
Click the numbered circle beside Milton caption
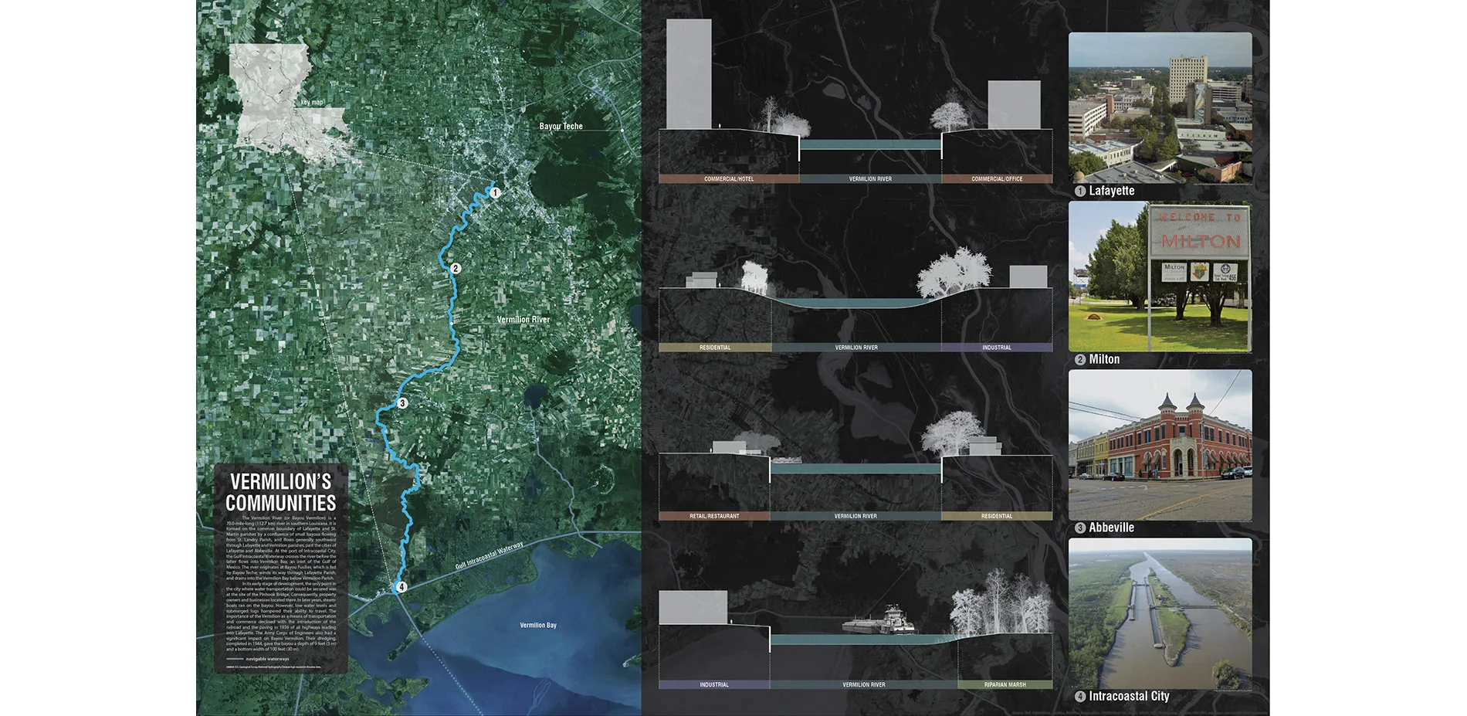point(1080,360)
